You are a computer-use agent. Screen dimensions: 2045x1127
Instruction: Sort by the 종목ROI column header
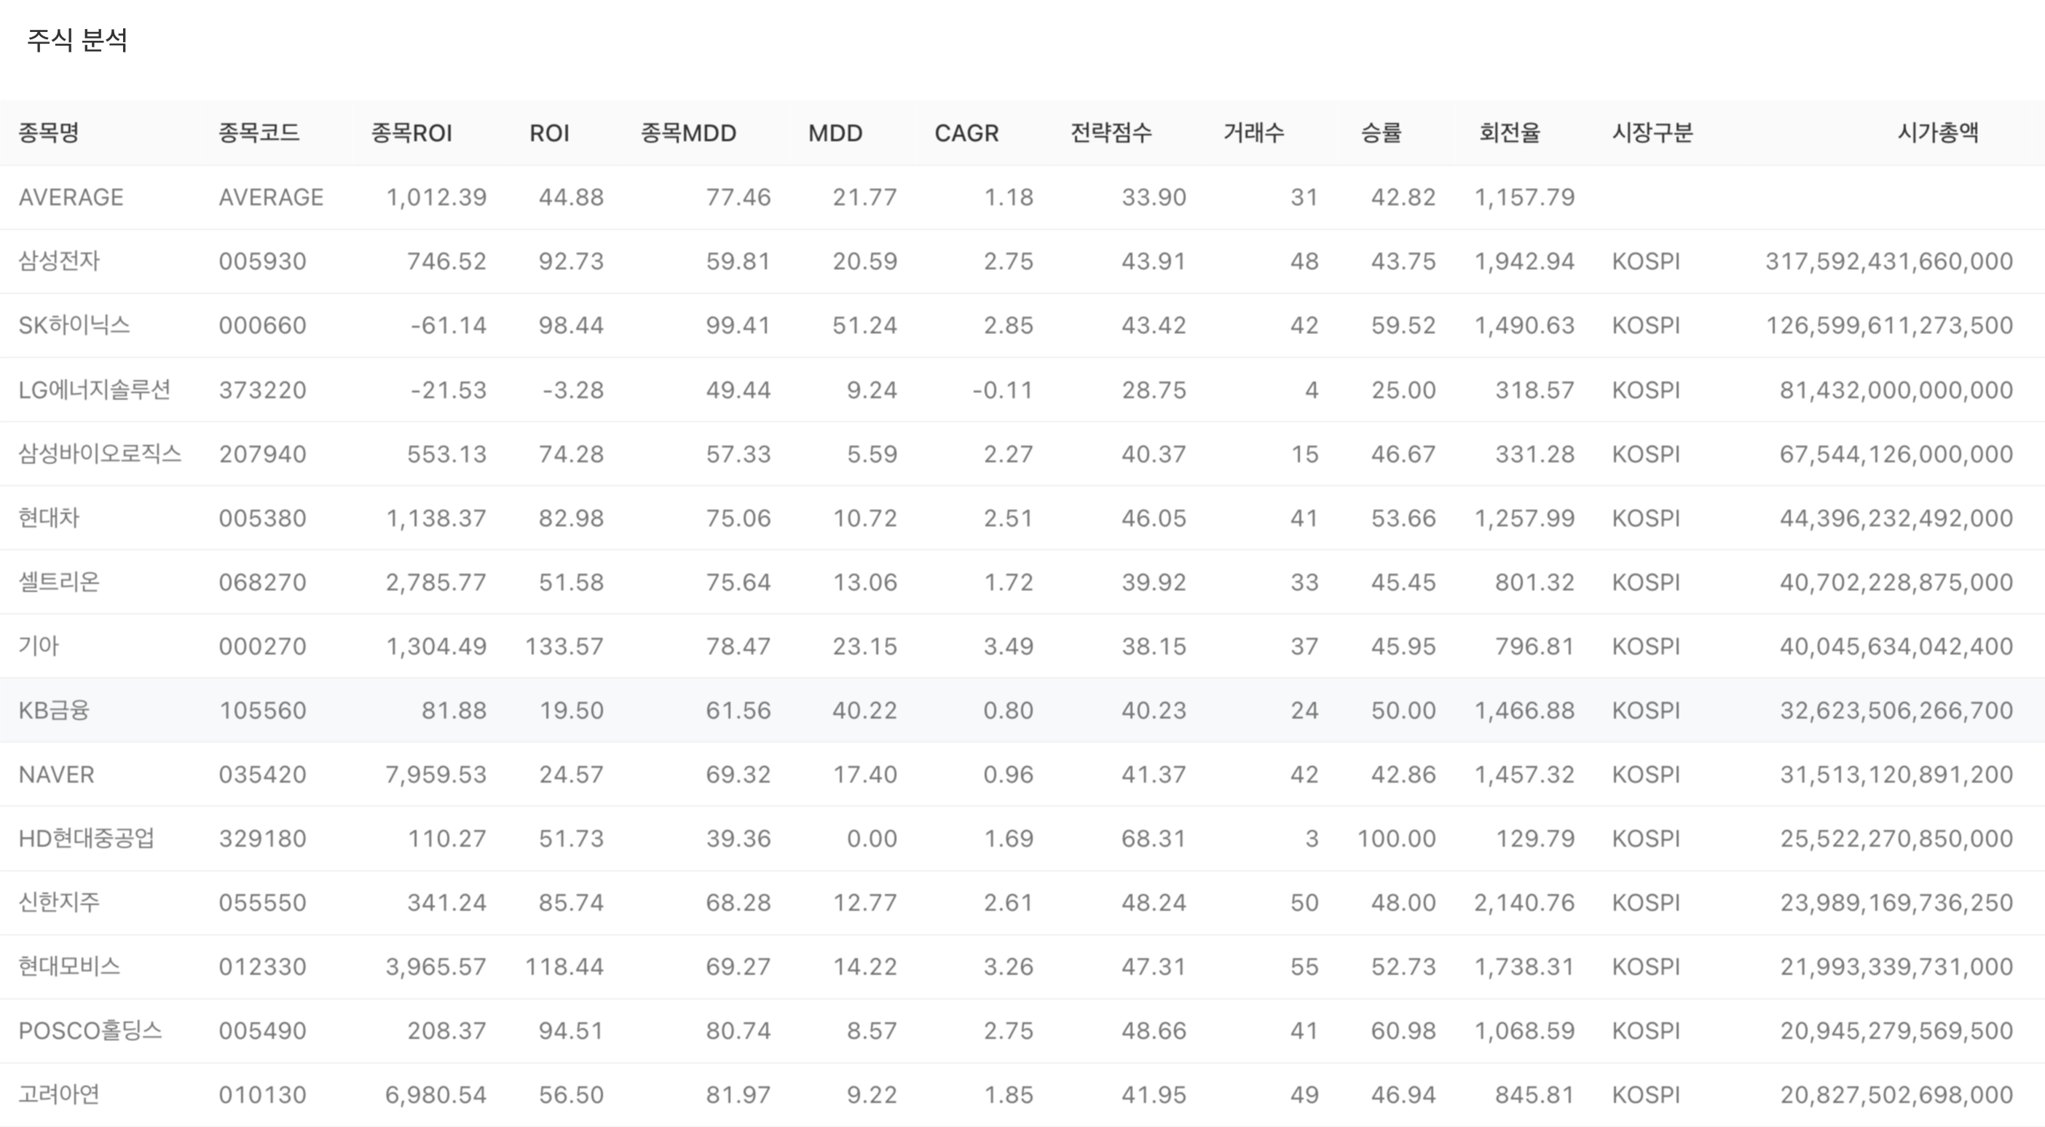(x=411, y=133)
